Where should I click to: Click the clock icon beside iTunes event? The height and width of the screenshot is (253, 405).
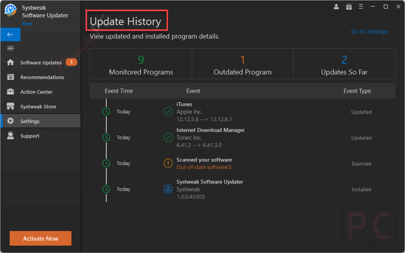[106, 112]
